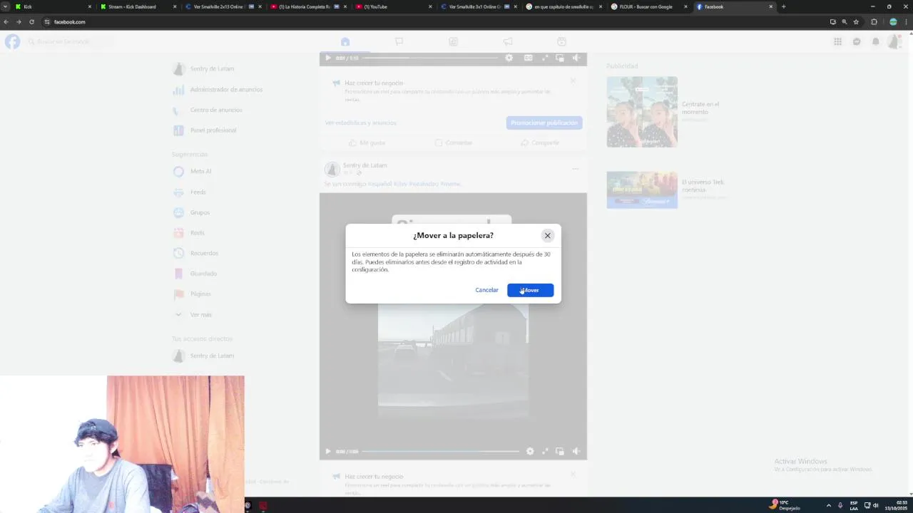The width and height of the screenshot is (913, 513).
Task: Click Comentar on the top post
Action: pos(454,142)
